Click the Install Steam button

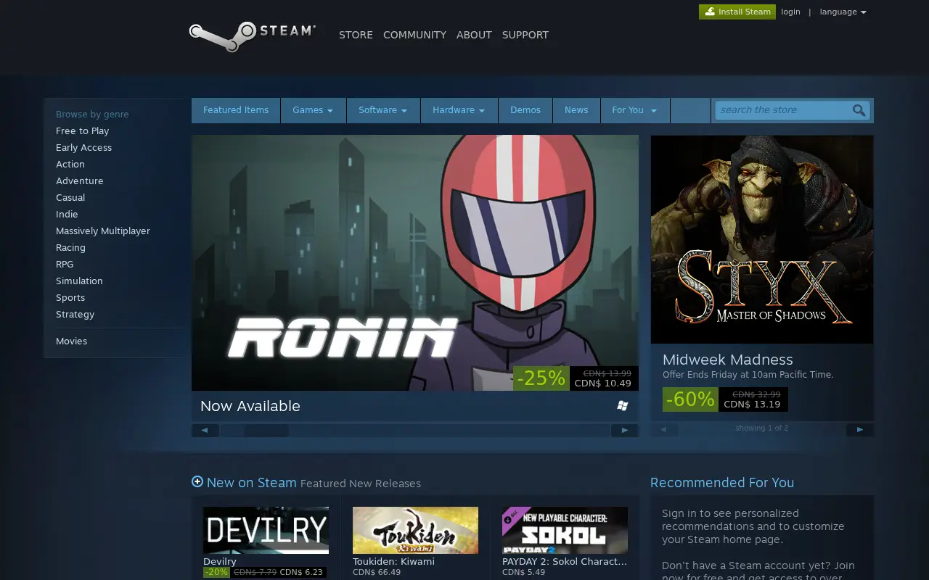click(x=737, y=12)
